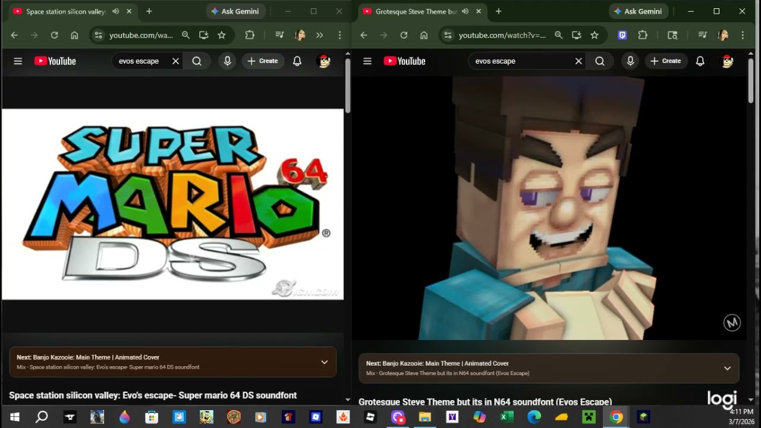Go back in right Chrome window

click(364, 35)
